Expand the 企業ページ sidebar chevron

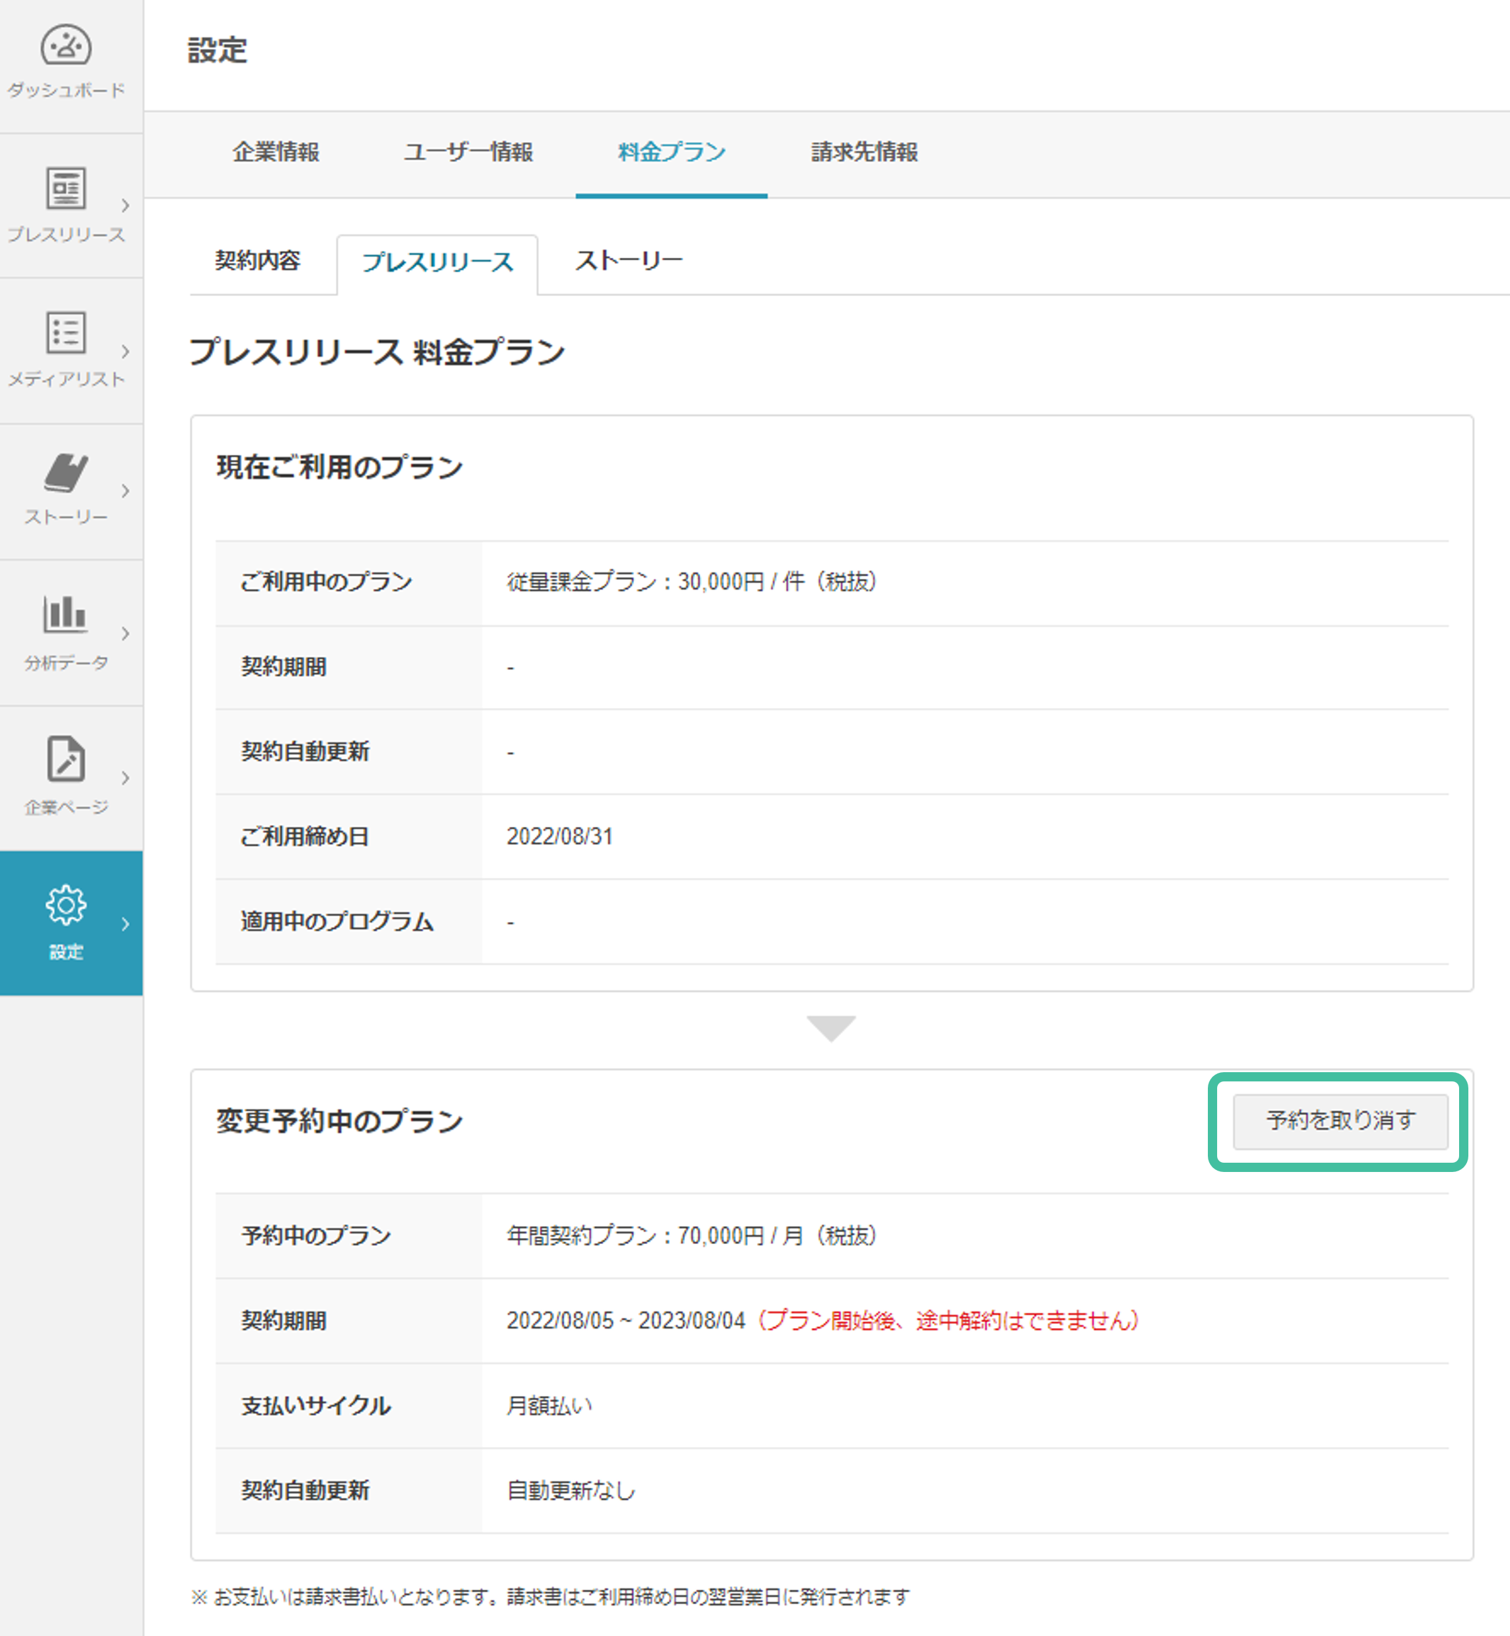pyautogui.click(x=125, y=777)
